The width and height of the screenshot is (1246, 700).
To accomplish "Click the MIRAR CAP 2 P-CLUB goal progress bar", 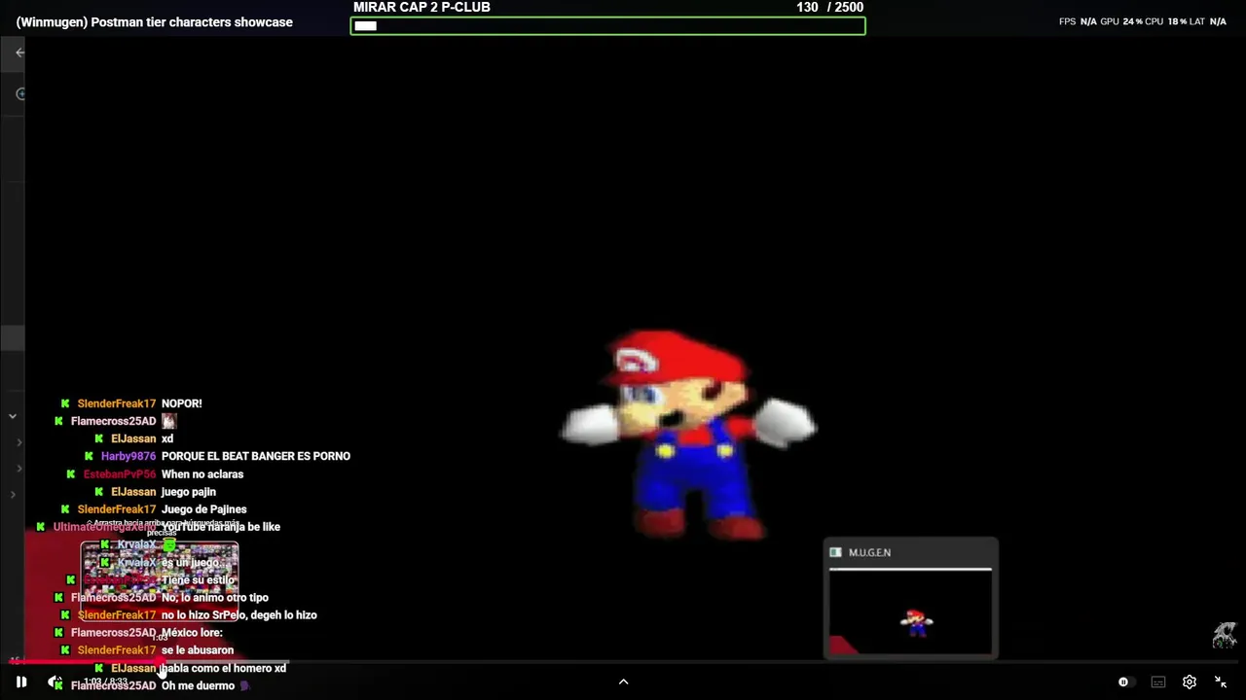I will 607,26.
